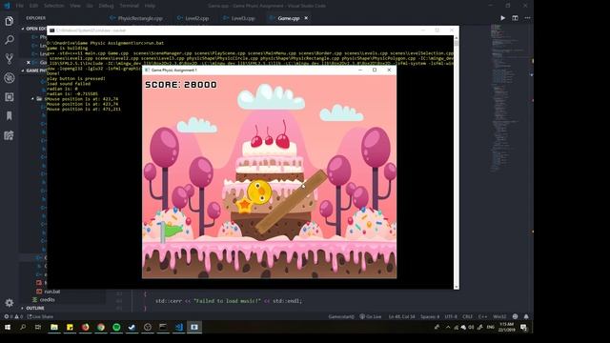Click the console window vertical scrollbar
The width and height of the screenshot is (610, 343).
click(457, 162)
